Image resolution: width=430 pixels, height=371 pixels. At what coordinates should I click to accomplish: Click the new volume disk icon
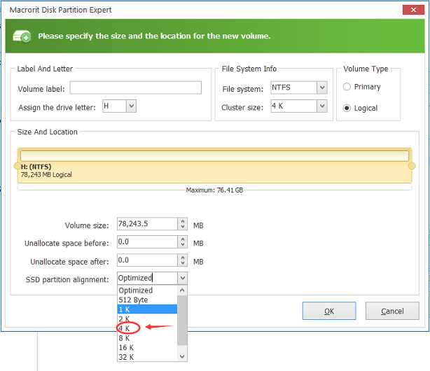pyautogui.click(x=22, y=36)
